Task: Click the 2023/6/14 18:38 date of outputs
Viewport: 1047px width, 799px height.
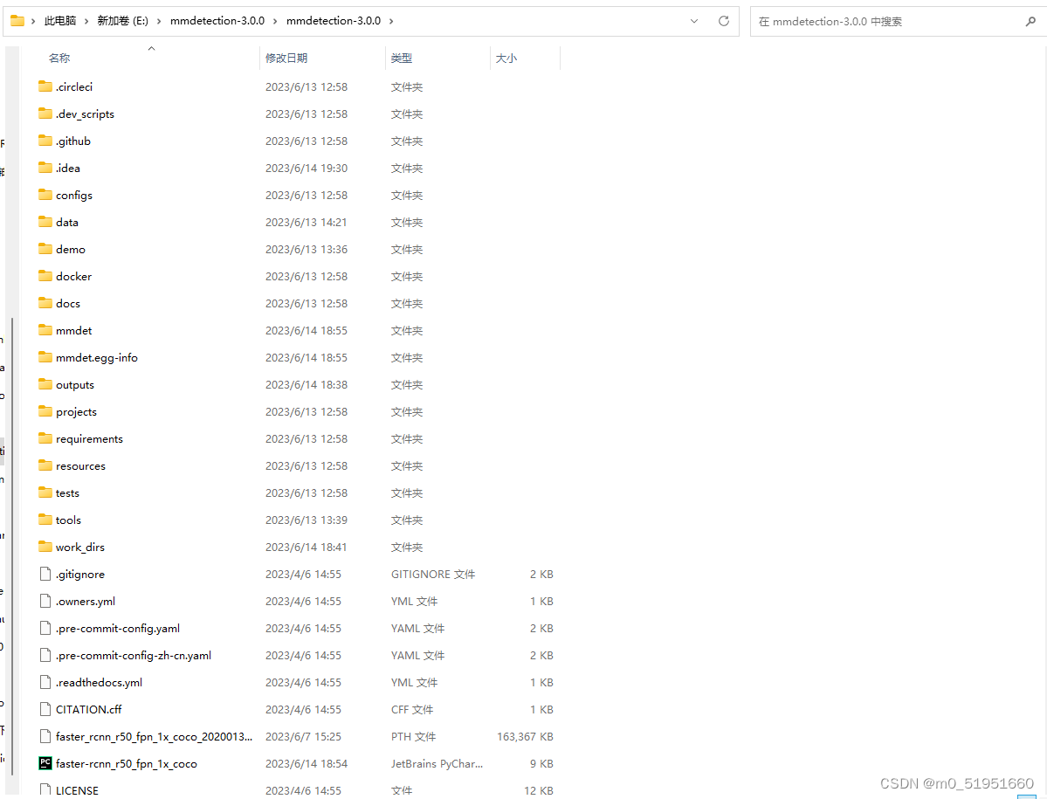Action: point(307,384)
